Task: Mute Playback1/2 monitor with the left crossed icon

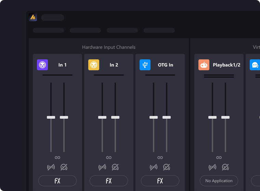Action: 212,167
